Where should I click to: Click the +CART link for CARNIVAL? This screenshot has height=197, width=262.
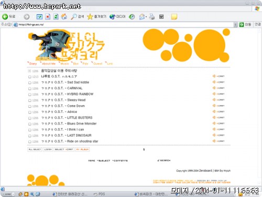point(221,88)
